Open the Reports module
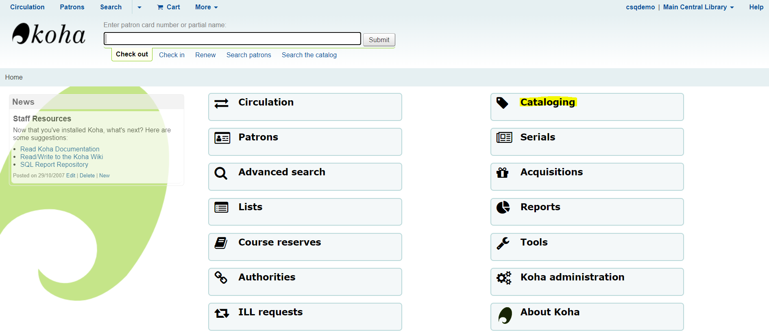This screenshot has width=769, height=334. click(587, 212)
